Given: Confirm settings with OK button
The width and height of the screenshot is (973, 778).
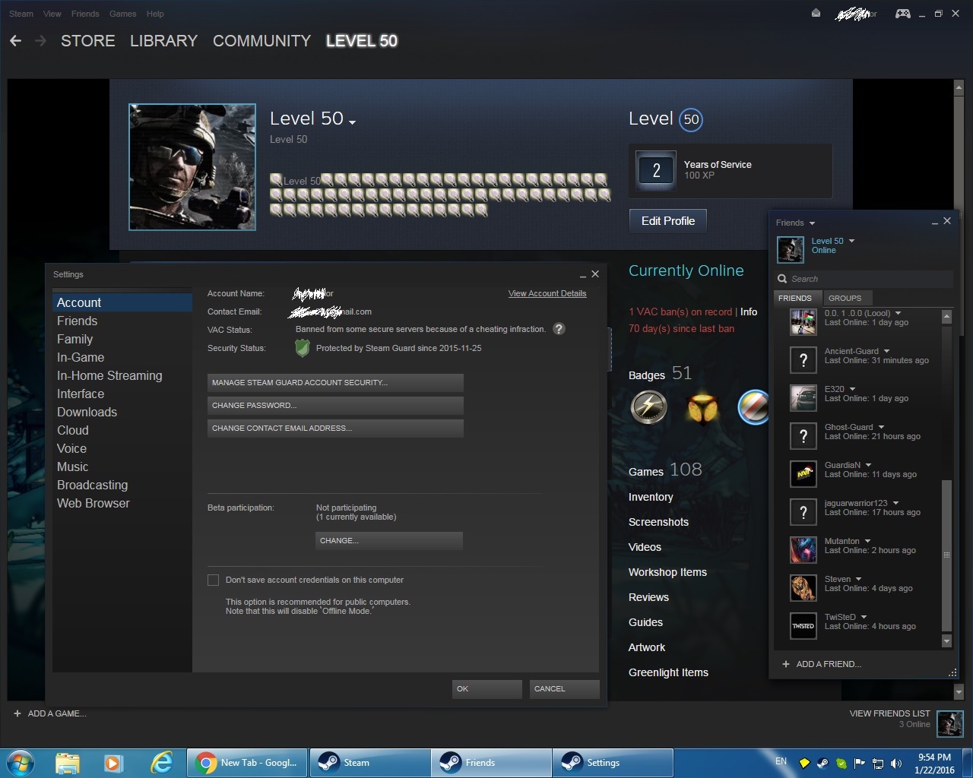Looking at the screenshot, I should [x=486, y=688].
